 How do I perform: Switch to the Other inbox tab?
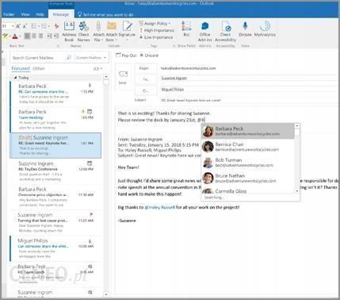[x=39, y=68]
